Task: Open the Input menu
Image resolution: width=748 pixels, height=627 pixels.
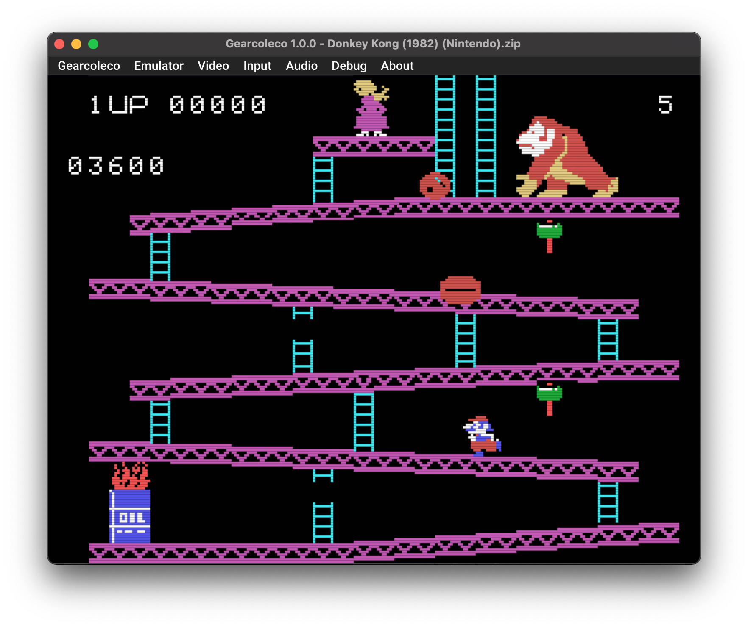Action: coord(257,66)
